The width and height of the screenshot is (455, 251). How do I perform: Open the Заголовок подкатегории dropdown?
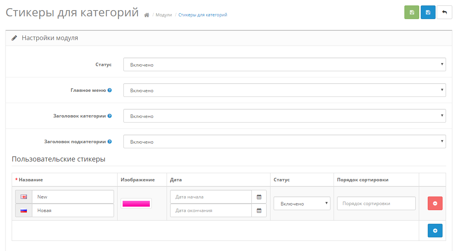[284, 142]
